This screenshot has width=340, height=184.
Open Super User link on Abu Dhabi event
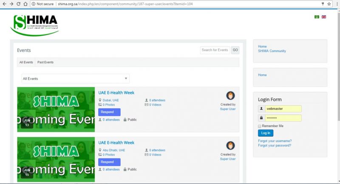[228, 159]
